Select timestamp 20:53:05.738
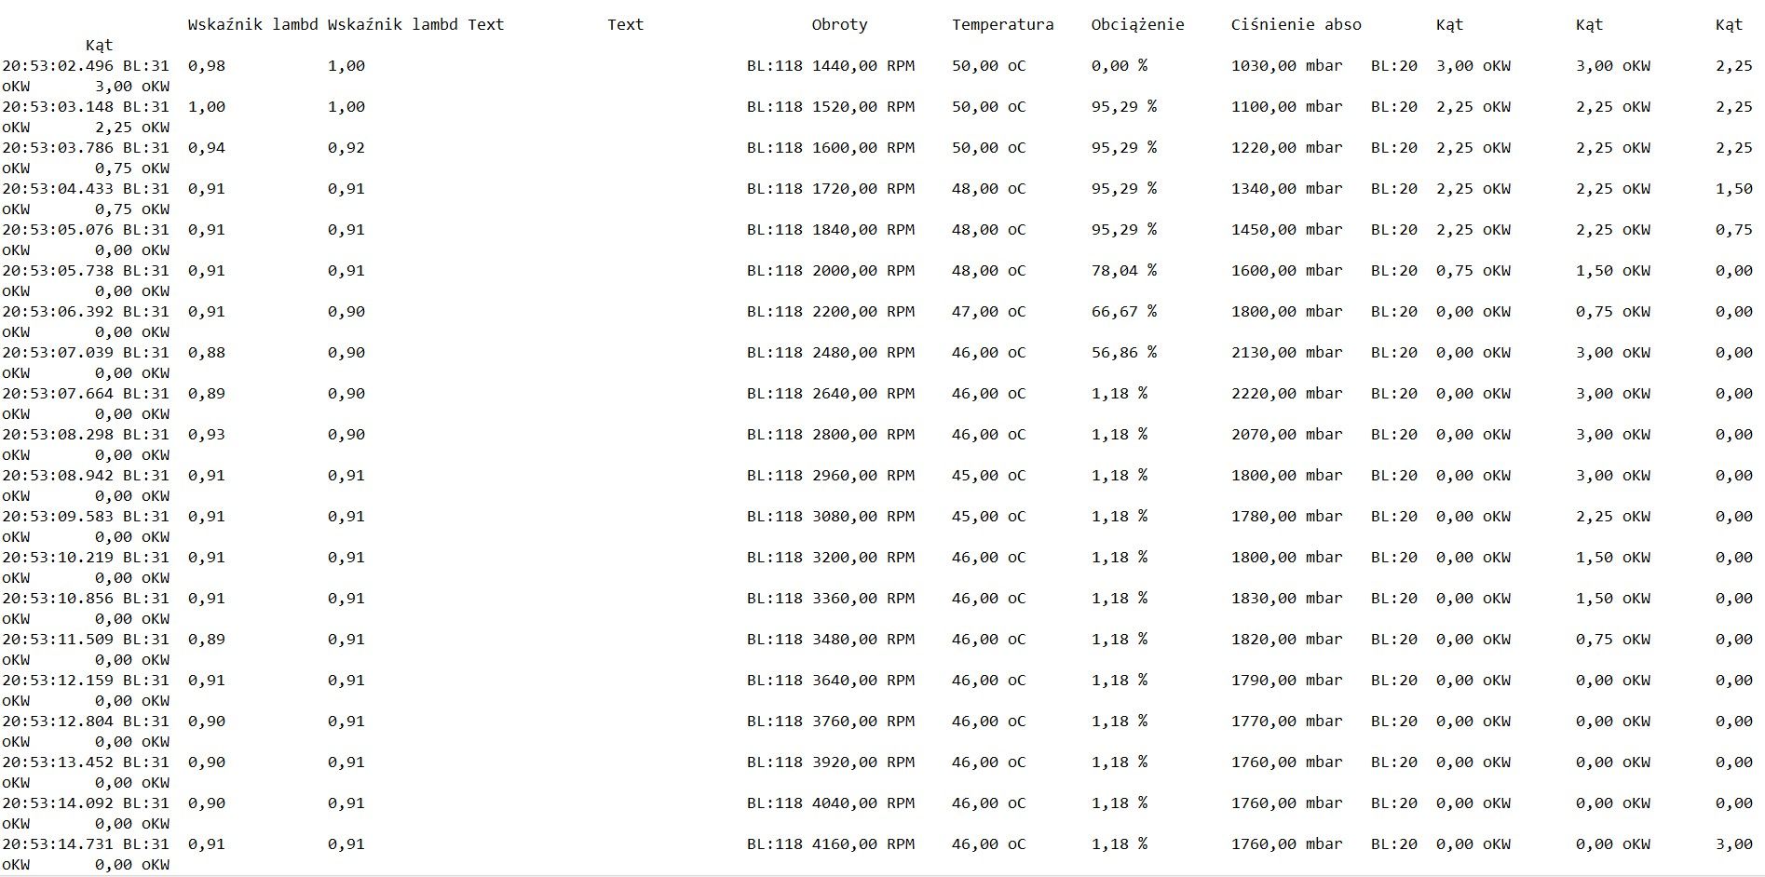 tap(58, 271)
